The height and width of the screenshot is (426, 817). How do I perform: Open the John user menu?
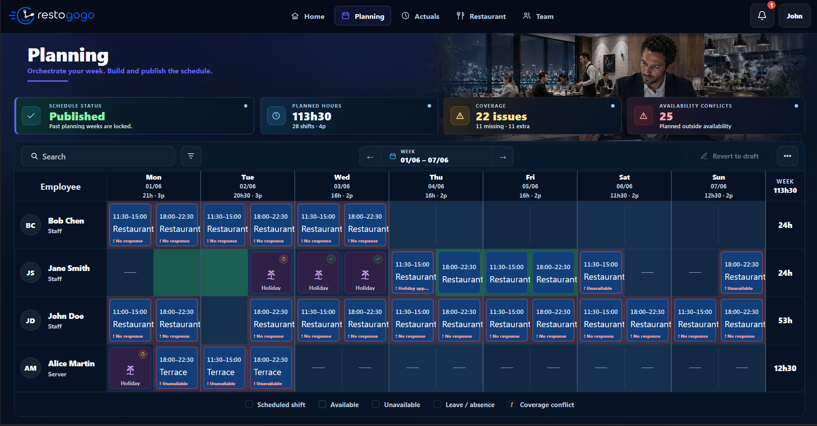tap(795, 16)
